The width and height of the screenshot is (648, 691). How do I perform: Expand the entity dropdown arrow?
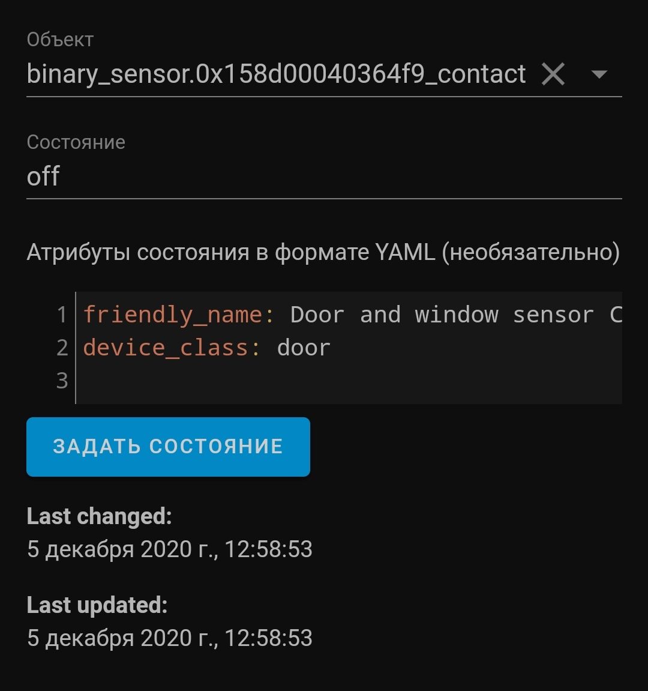(x=599, y=74)
